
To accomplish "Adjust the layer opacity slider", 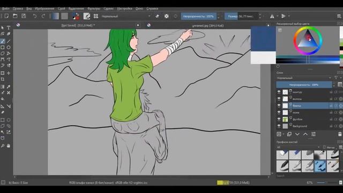I will click(304, 85).
